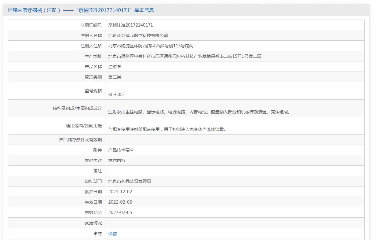Click production address 北京市通州区中关村科技园区 value
The width and height of the screenshot is (376, 240).
click(185, 56)
